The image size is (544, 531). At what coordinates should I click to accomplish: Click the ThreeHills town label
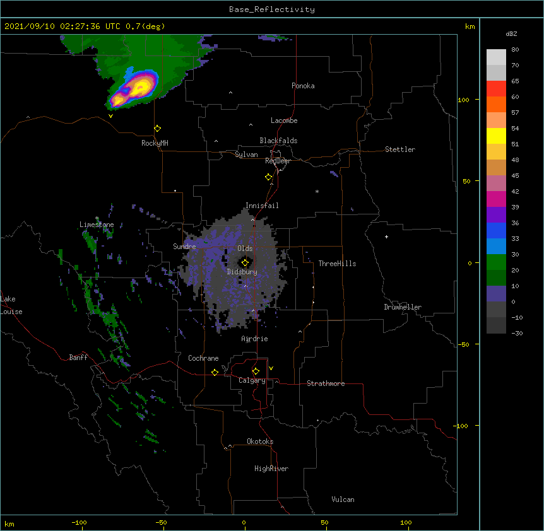[337, 264]
